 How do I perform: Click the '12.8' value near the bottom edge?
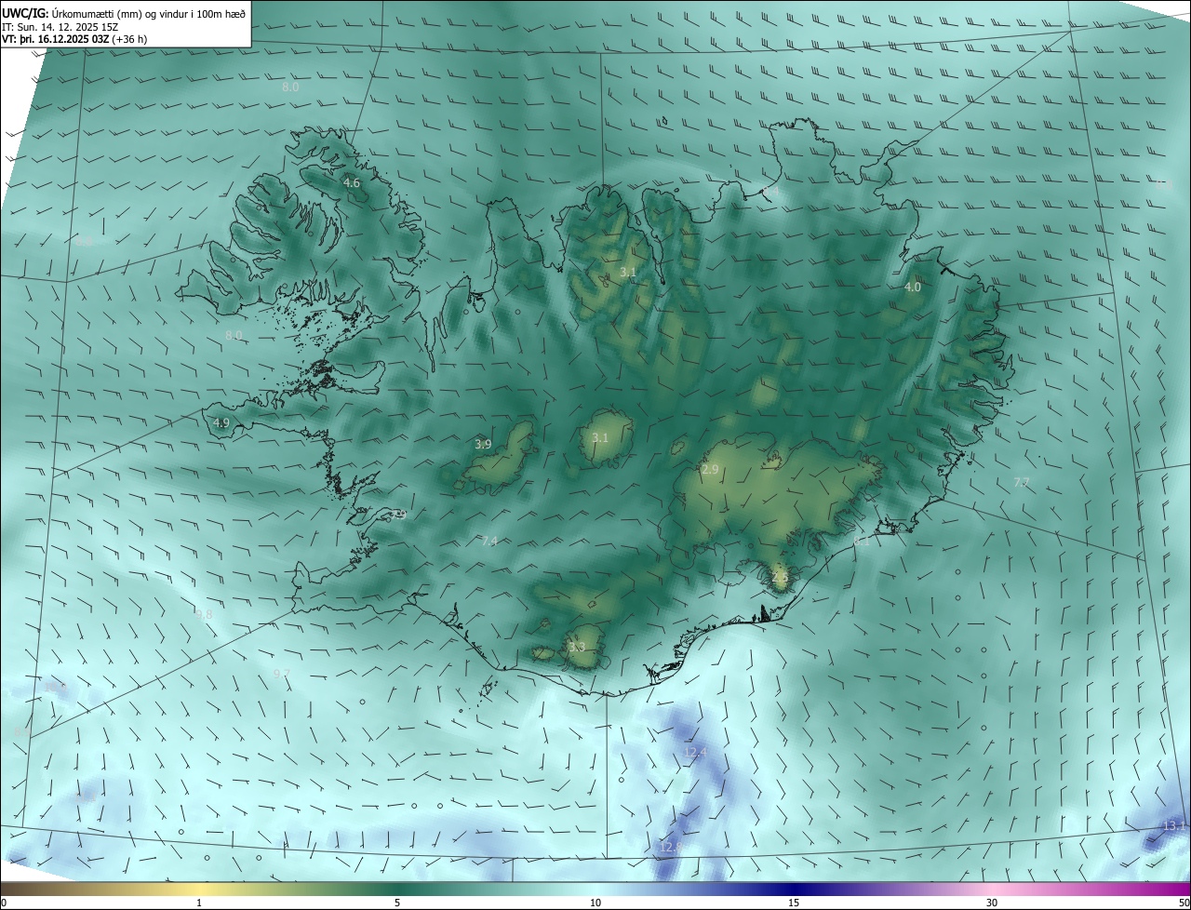671,847
